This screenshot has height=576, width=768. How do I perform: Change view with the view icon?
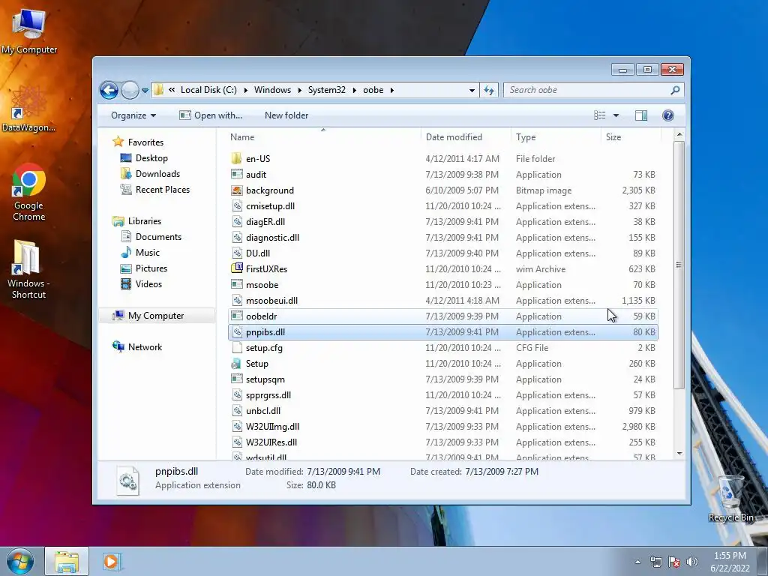599,115
